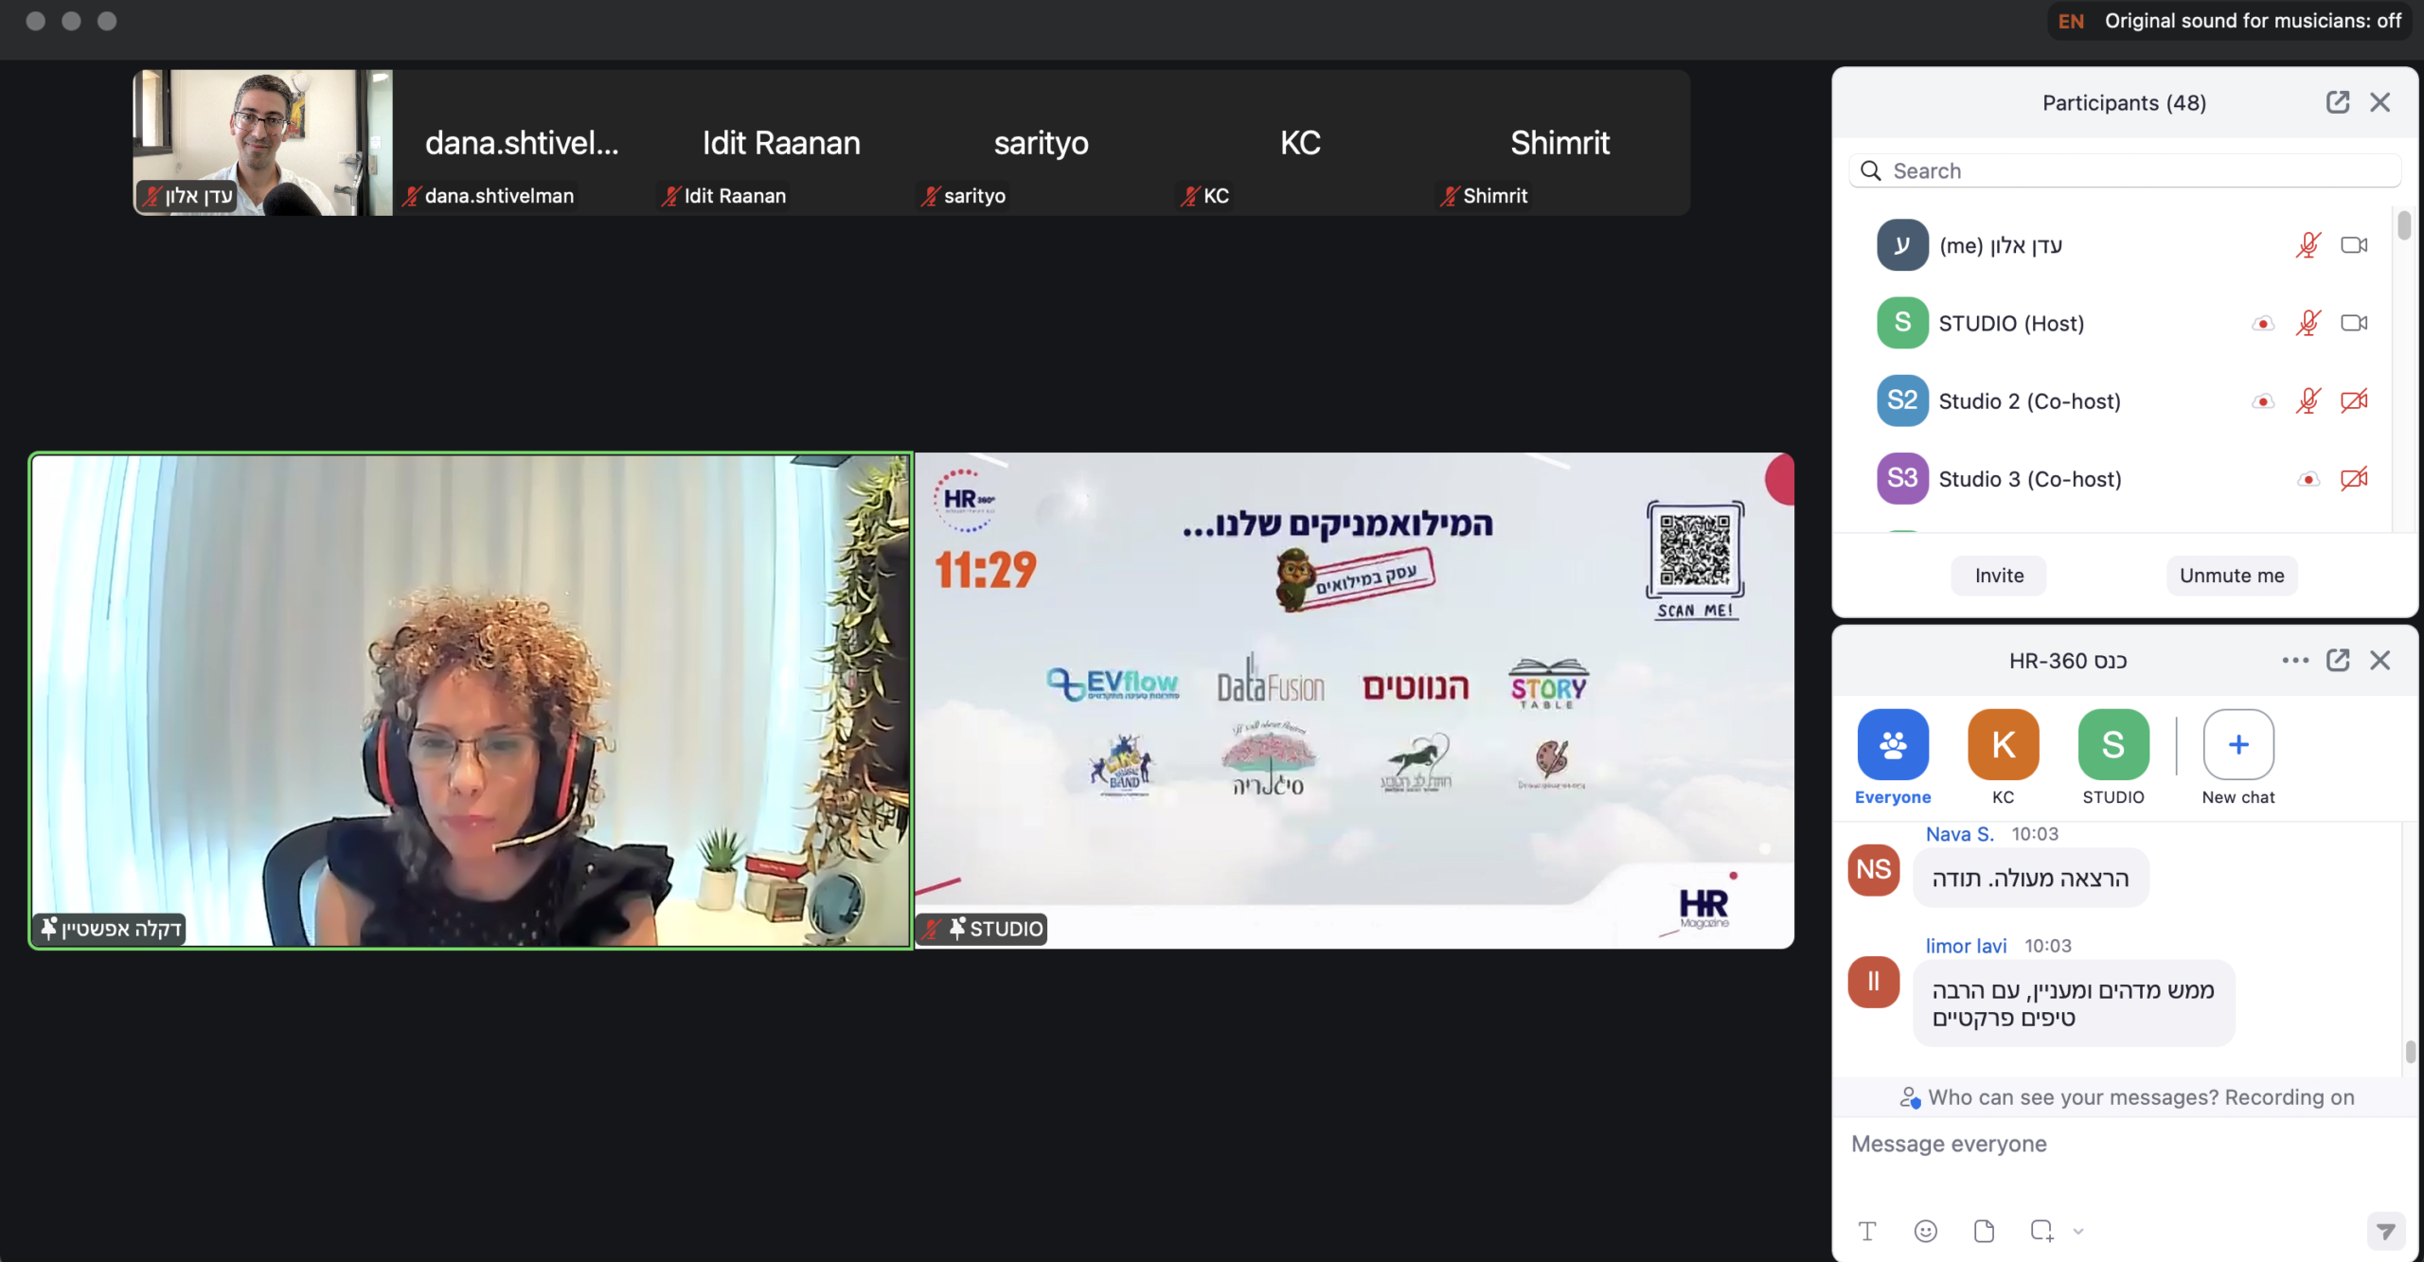Click the screenshot capture icon in chat
The height and width of the screenshot is (1262, 2424).
tap(2041, 1230)
